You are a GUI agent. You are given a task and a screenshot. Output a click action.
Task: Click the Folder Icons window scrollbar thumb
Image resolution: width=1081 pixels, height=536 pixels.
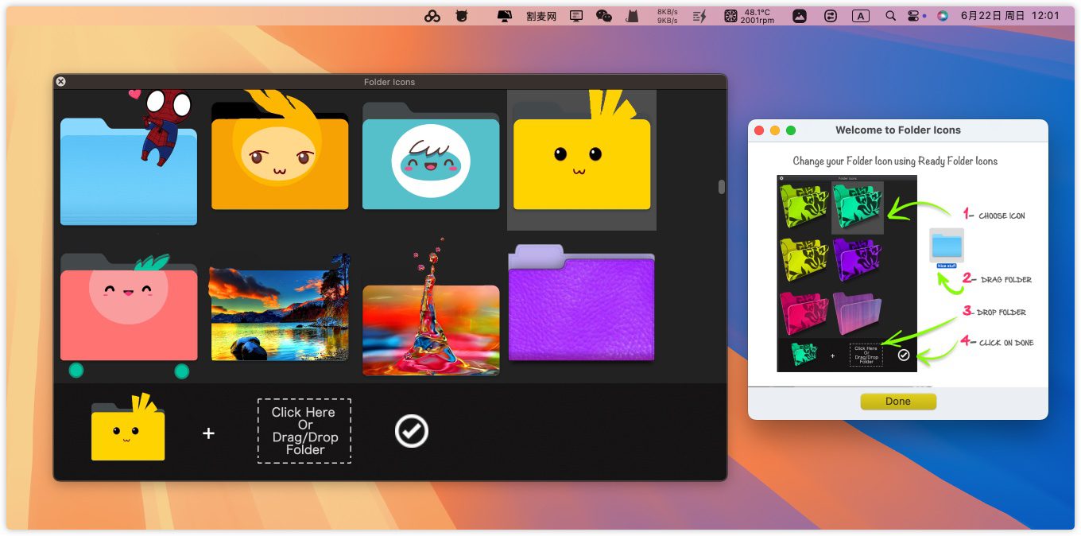[722, 187]
